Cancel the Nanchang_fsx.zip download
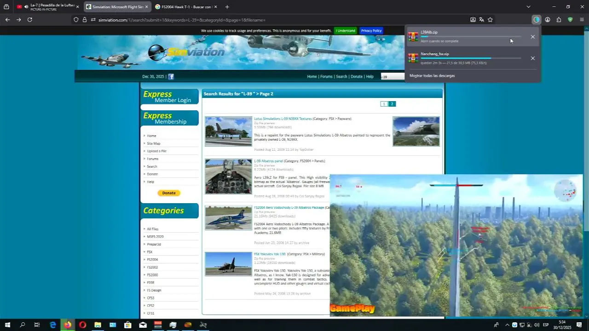589x331 pixels. coord(533,58)
